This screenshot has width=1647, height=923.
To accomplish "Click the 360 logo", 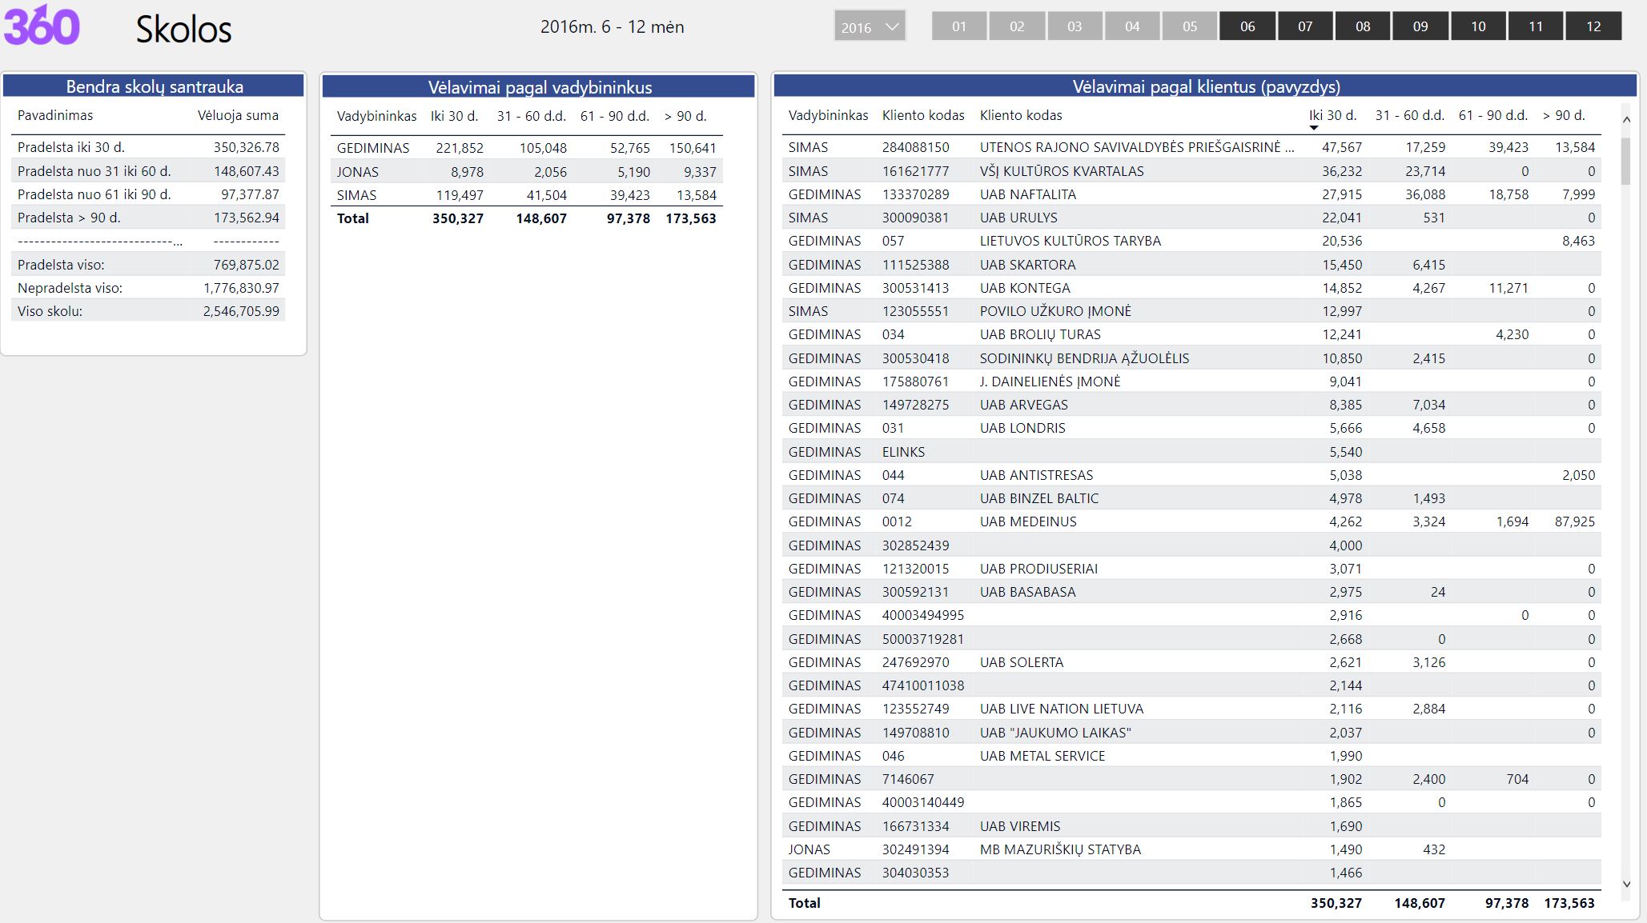I will 42,26.
